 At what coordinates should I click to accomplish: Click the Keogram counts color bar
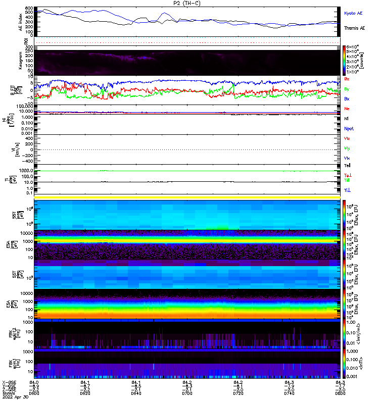click(344, 60)
